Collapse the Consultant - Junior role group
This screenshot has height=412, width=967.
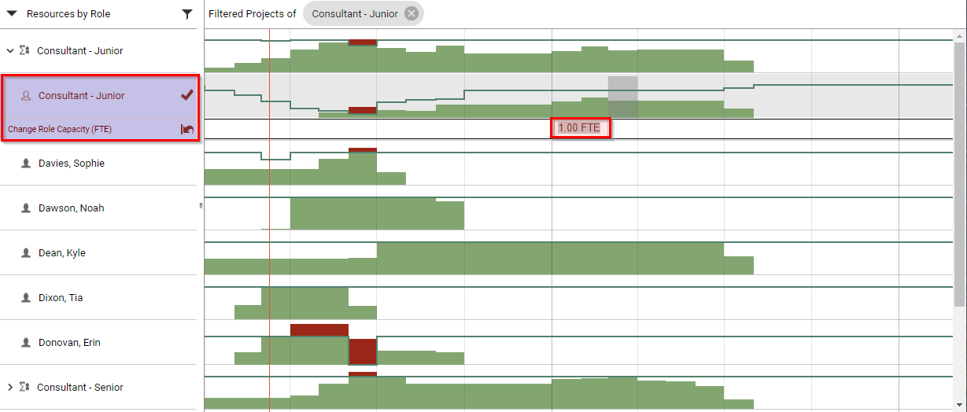point(10,50)
